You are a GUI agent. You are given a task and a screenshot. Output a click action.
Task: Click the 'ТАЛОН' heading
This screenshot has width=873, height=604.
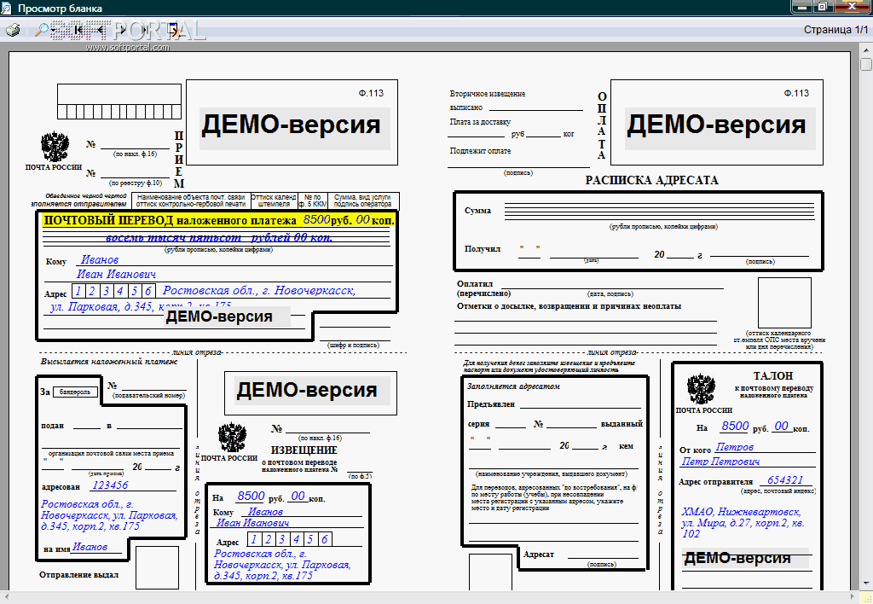pyautogui.click(x=772, y=375)
